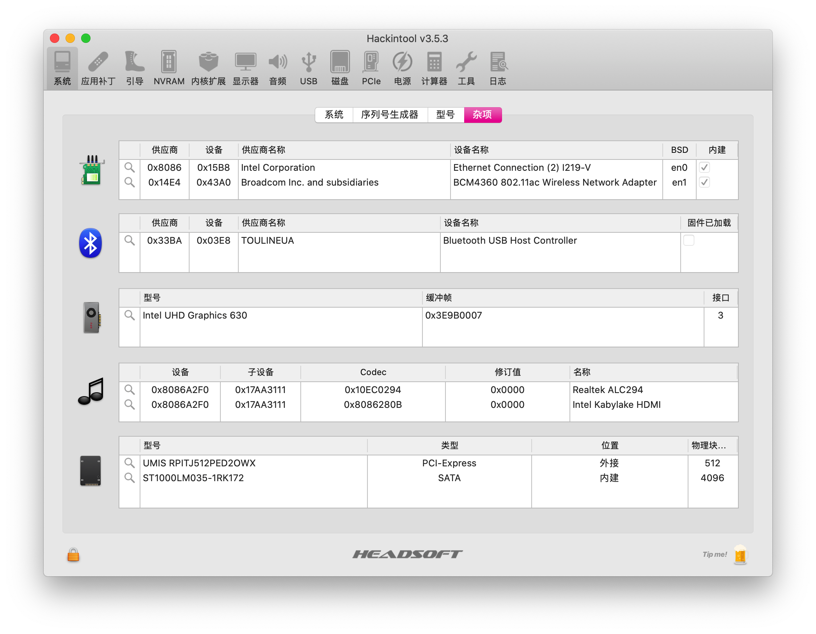Click magnifier icon for Intel Kabylake HDMI row
816x634 pixels.
pos(129,404)
